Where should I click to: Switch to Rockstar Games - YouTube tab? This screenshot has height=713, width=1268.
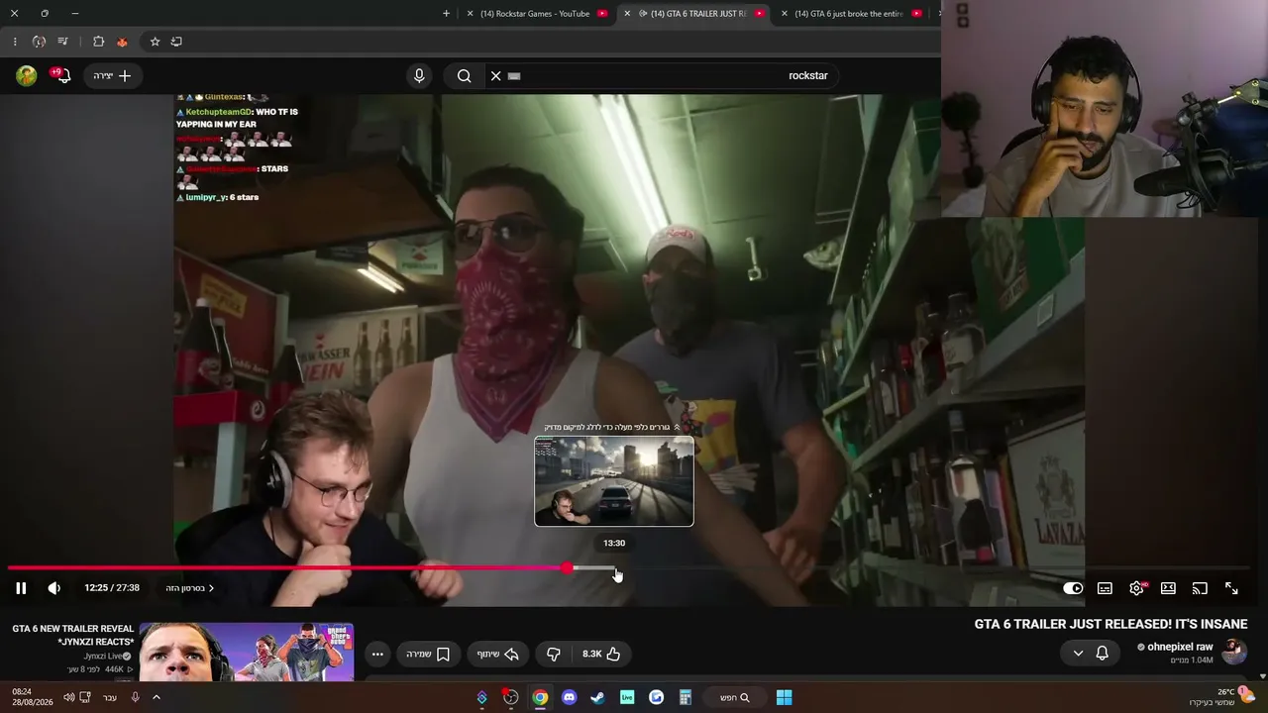click(x=535, y=14)
